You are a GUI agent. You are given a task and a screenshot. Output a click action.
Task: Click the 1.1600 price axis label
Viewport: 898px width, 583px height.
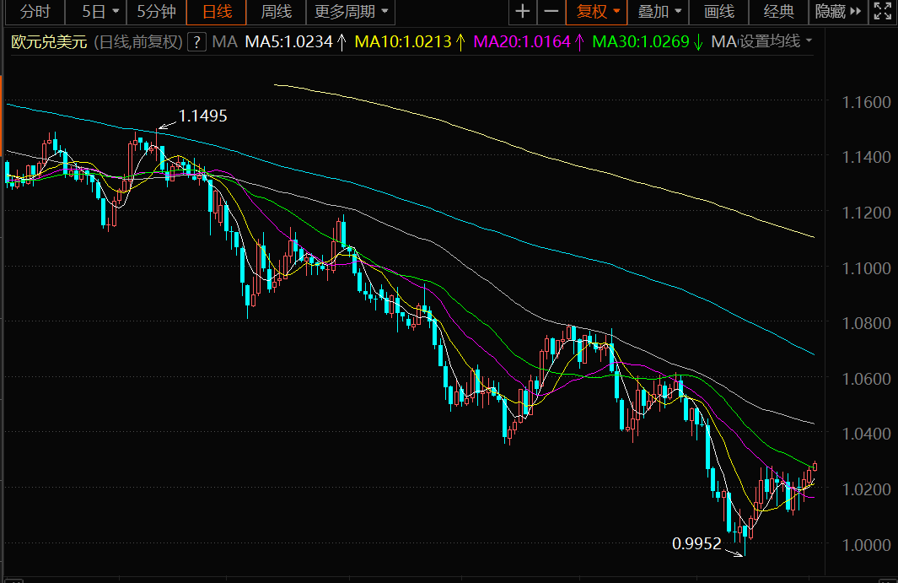[866, 103]
